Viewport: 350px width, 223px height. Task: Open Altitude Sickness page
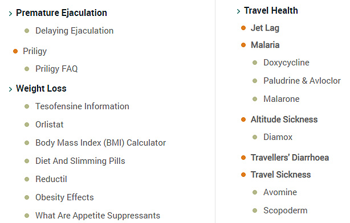coord(284,119)
